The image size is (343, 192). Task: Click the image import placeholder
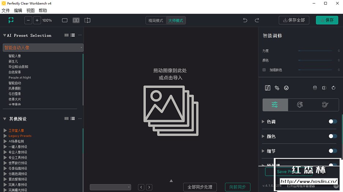pyautogui.click(x=171, y=110)
